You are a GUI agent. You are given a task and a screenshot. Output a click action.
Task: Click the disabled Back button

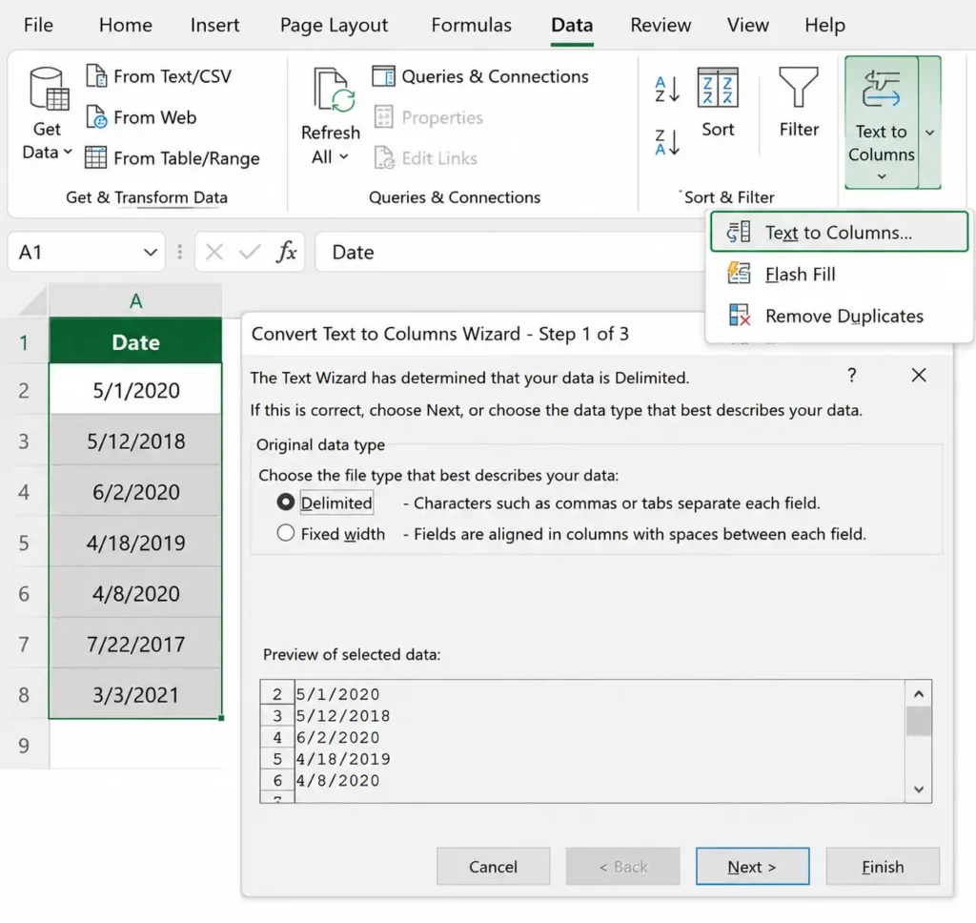622,867
